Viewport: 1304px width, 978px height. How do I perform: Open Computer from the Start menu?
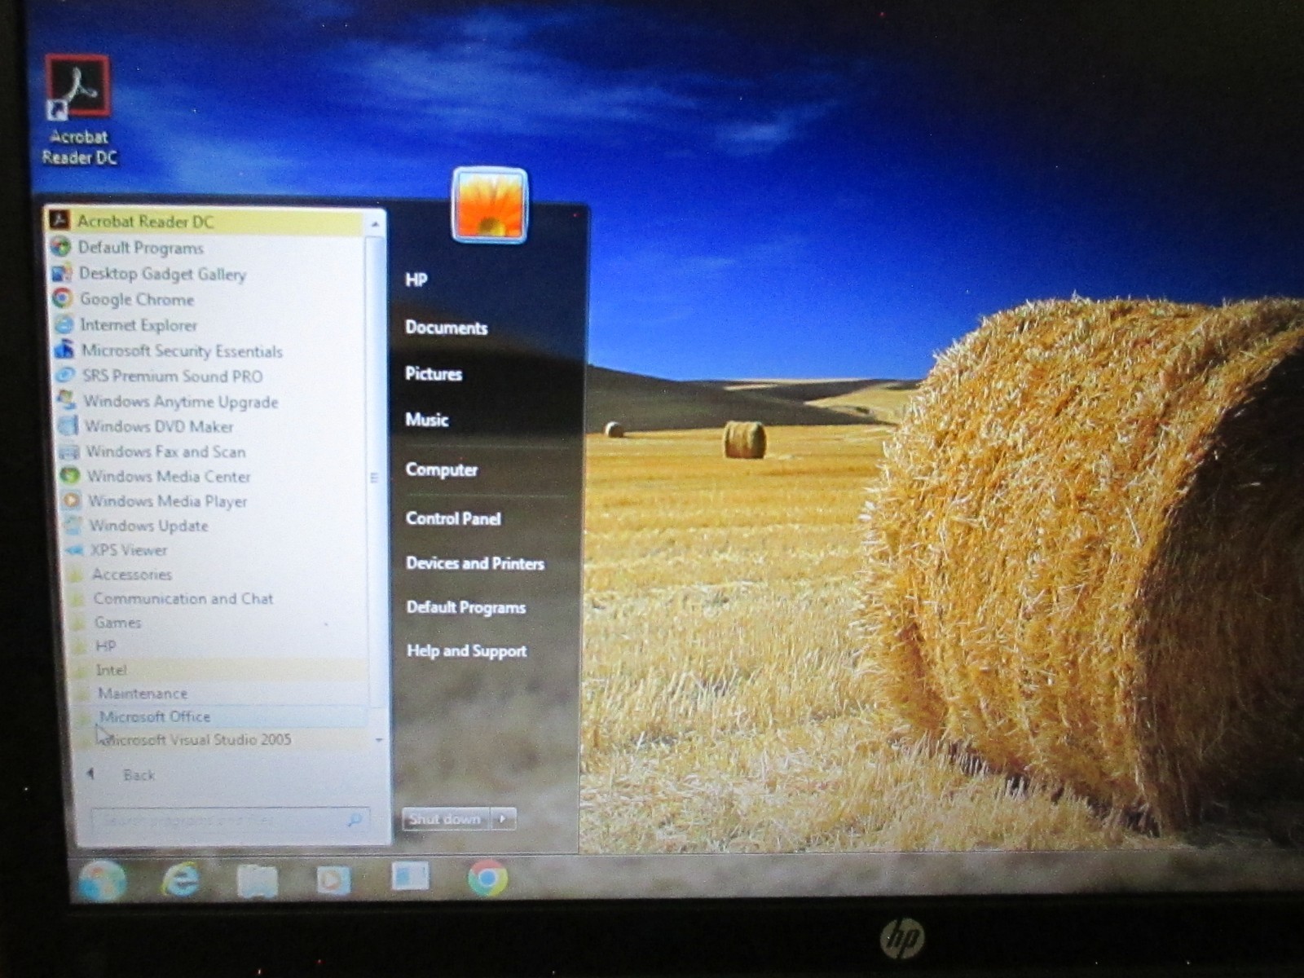pyautogui.click(x=441, y=469)
